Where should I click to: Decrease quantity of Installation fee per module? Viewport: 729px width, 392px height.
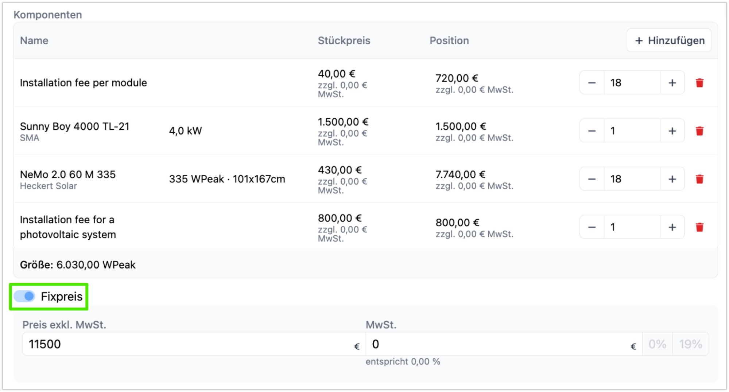pos(592,83)
